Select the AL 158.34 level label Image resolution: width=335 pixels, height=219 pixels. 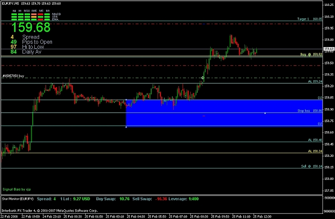(x=315, y=151)
